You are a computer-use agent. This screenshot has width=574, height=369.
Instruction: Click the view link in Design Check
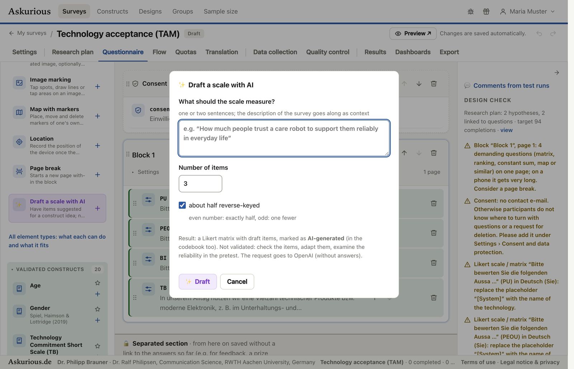point(506,130)
